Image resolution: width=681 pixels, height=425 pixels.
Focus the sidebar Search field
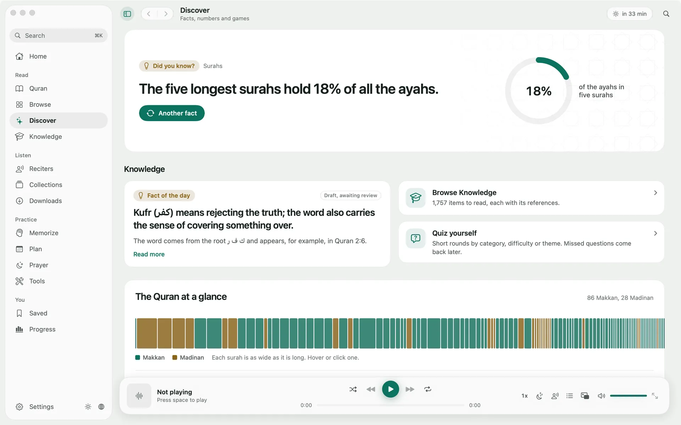pos(59,35)
